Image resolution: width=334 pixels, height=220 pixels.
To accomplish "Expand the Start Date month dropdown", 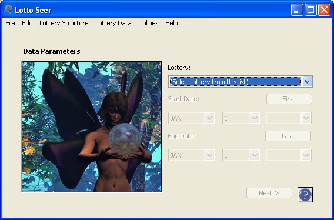I will [x=209, y=118].
